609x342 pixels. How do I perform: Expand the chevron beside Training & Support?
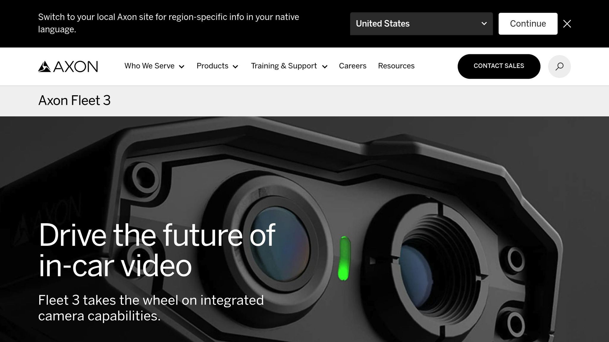pos(325,66)
